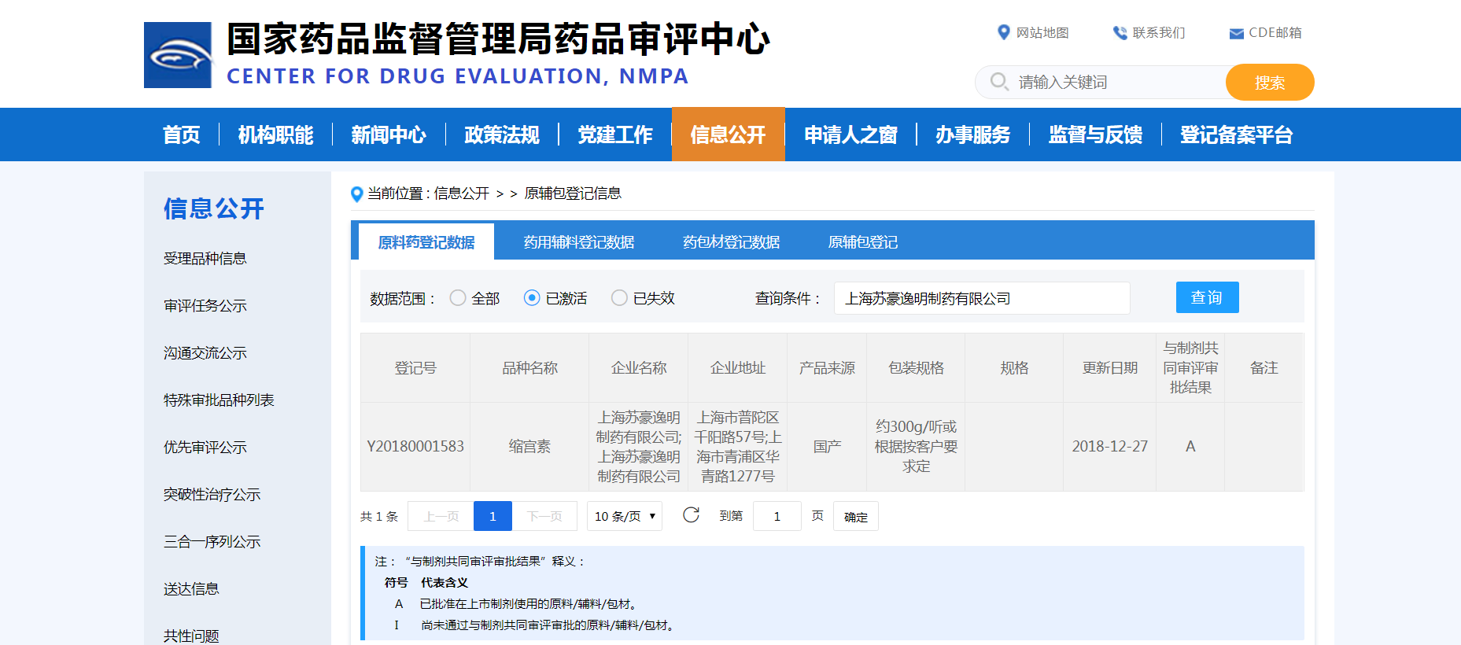Click the 查询条件 company name input field
The height and width of the screenshot is (645, 1461).
tap(981, 298)
